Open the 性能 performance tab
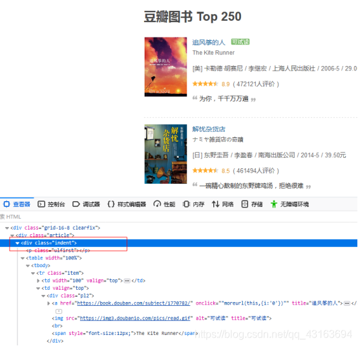 (x=164, y=204)
